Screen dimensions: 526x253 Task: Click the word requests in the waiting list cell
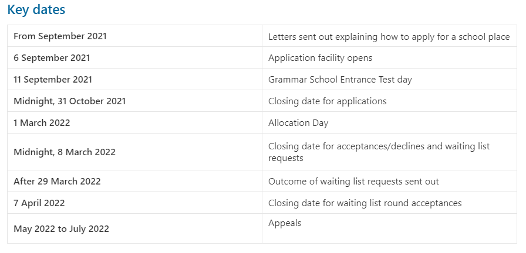(x=285, y=158)
